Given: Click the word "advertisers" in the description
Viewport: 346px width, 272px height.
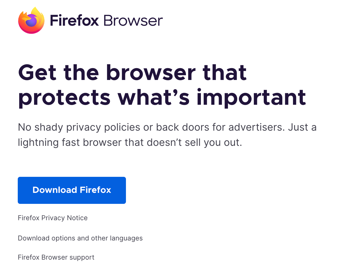Looking at the screenshot, I should (256, 127).
